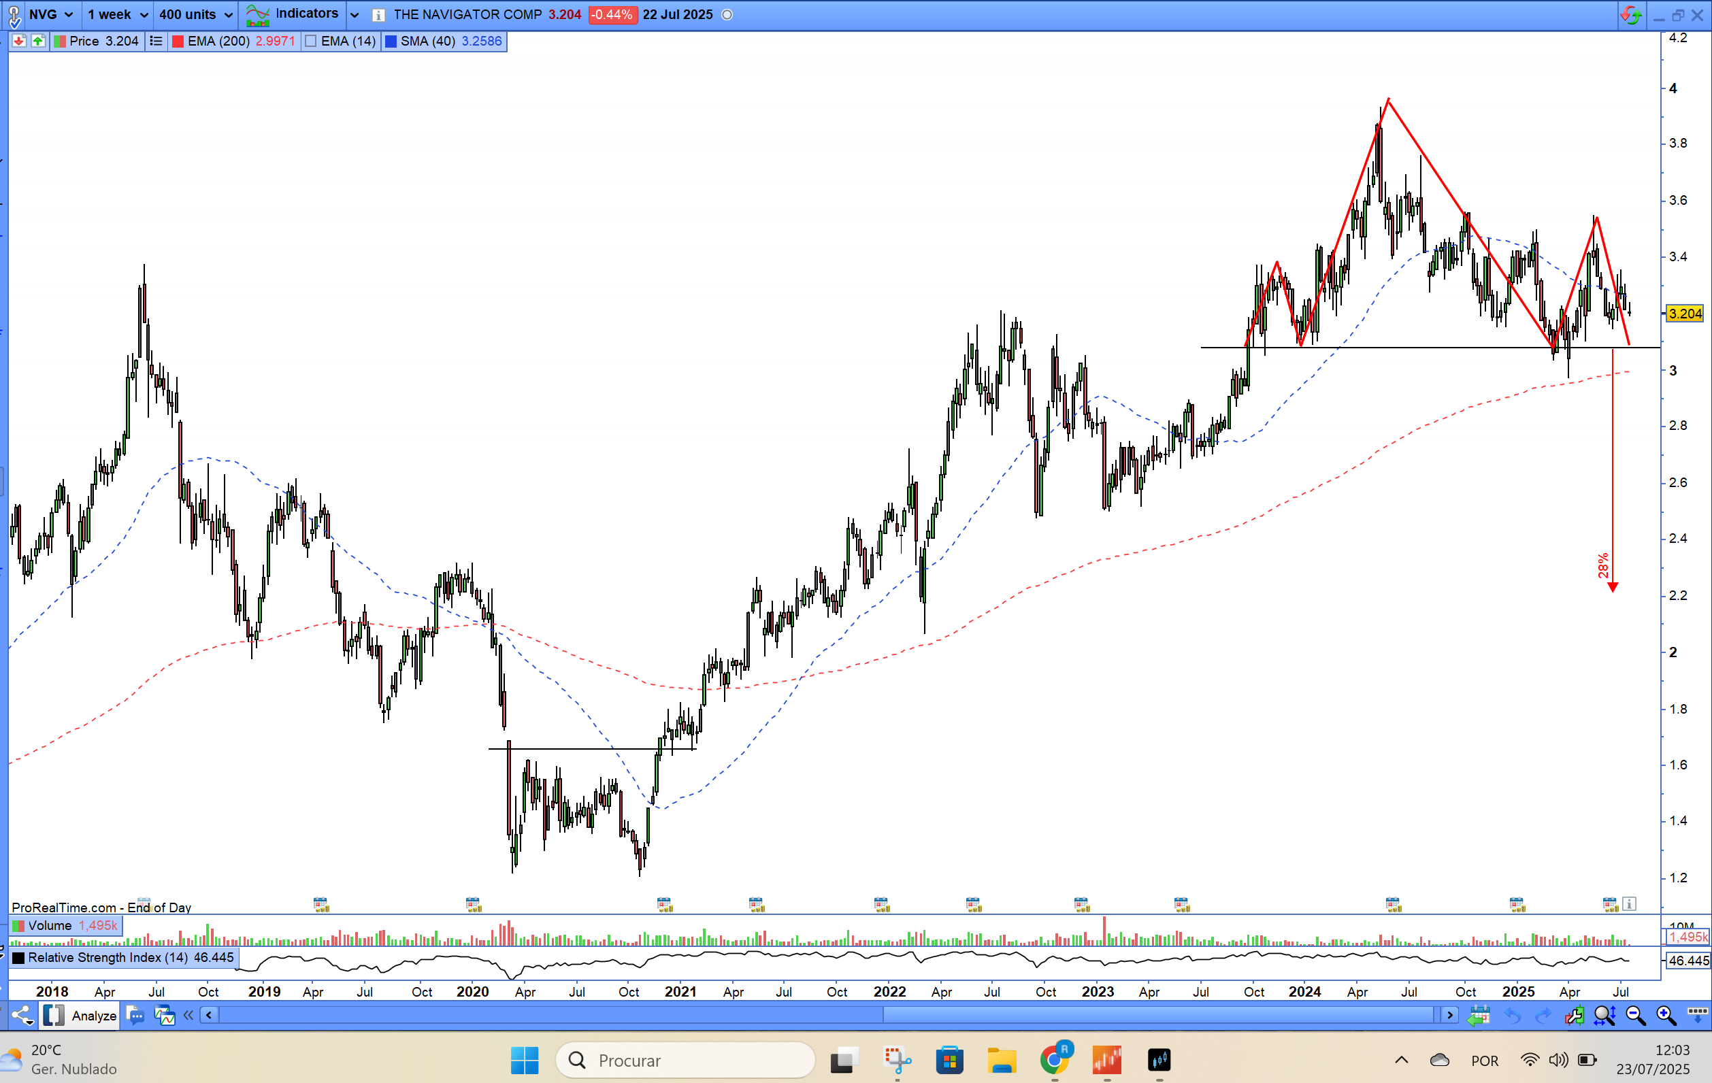Click the horizontal chart scrollbar thumb
This screenshot has height=1083, width=1712.
1159,1015
